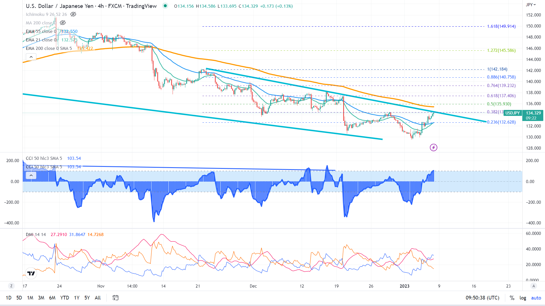
Task: Select the YTD time range
Action: coord(64,298)
